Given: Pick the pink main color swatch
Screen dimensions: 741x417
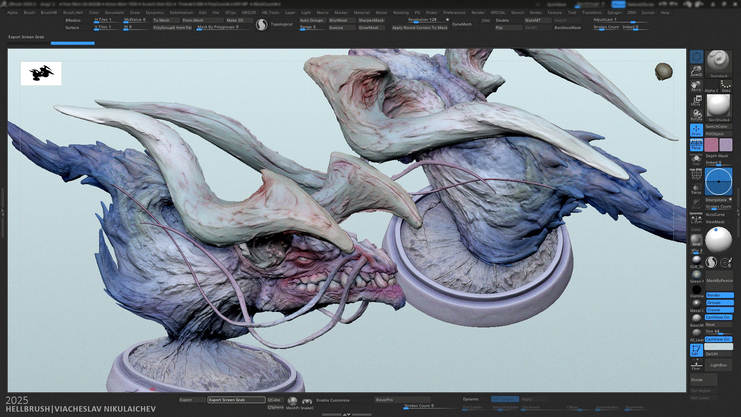Looking at the screenshot, I should point(711,145).
